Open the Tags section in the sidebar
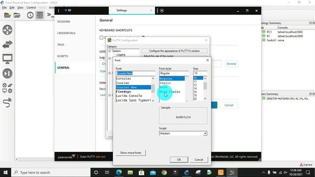 click(61, 45)
